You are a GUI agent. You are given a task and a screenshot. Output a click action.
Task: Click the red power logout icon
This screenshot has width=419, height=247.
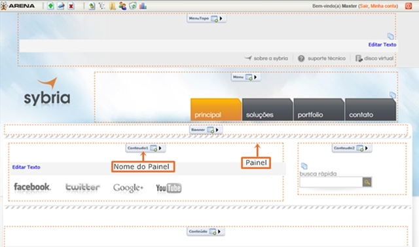point(409,6)
